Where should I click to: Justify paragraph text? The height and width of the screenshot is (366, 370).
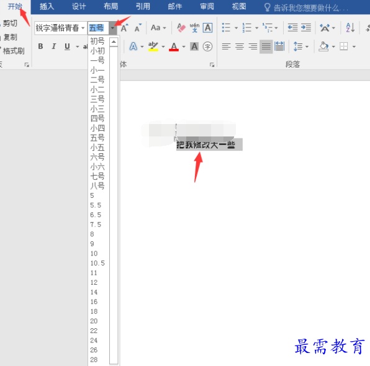(266, 47)
